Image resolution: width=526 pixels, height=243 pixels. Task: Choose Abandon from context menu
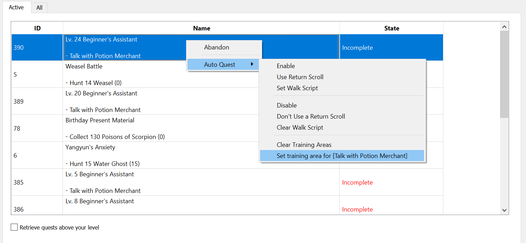216,47
